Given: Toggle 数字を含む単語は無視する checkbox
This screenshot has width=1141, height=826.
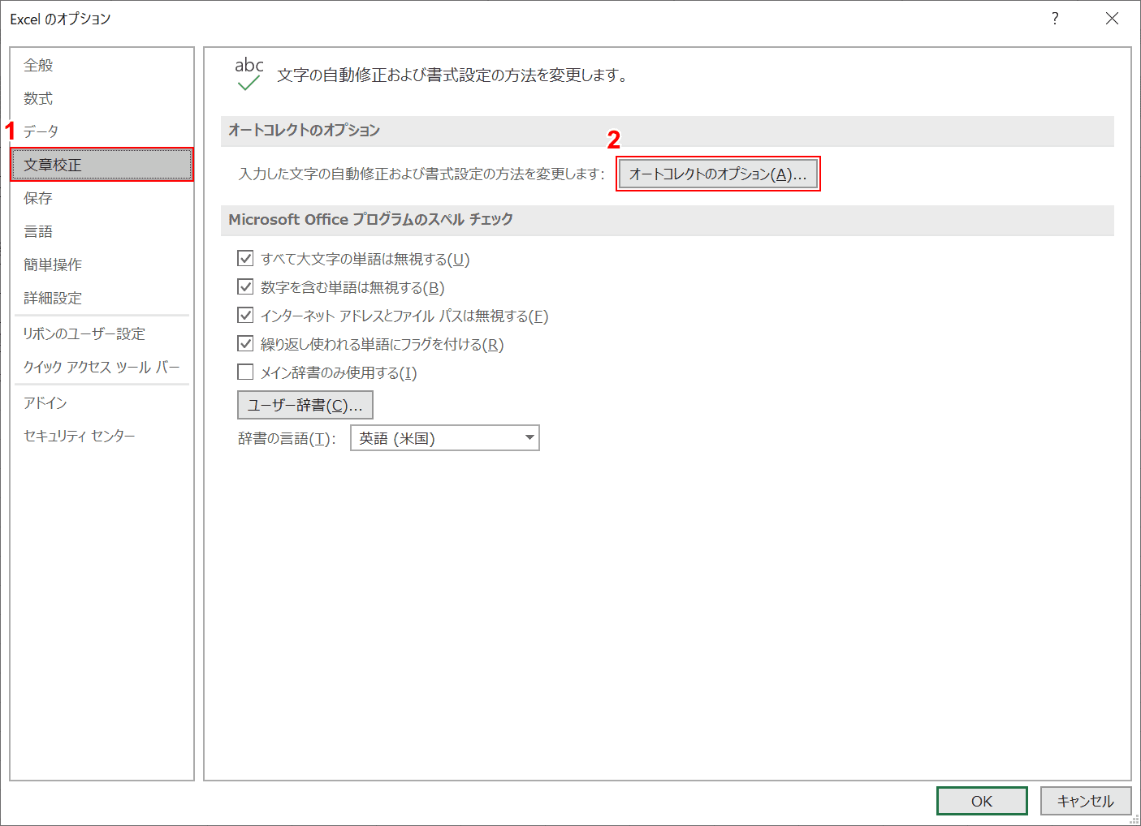Looking at the screenshot, I should 245,287.
